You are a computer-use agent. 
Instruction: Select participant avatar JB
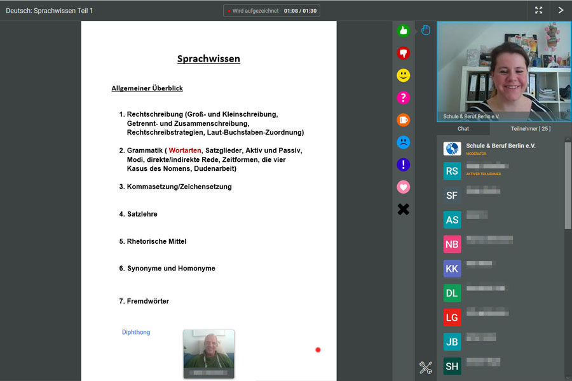click(x=452, y=342)
